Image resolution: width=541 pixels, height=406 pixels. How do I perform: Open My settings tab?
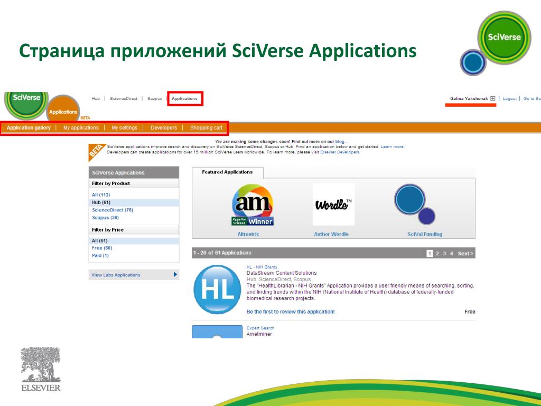(x=125, y=128)
